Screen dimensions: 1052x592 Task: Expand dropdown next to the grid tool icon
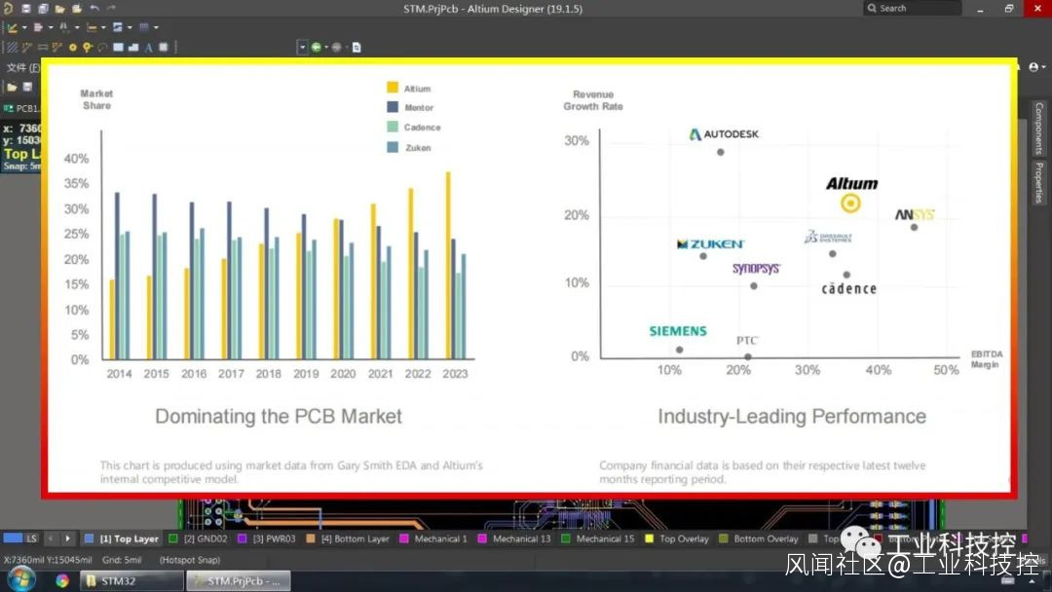click(156, 27)
